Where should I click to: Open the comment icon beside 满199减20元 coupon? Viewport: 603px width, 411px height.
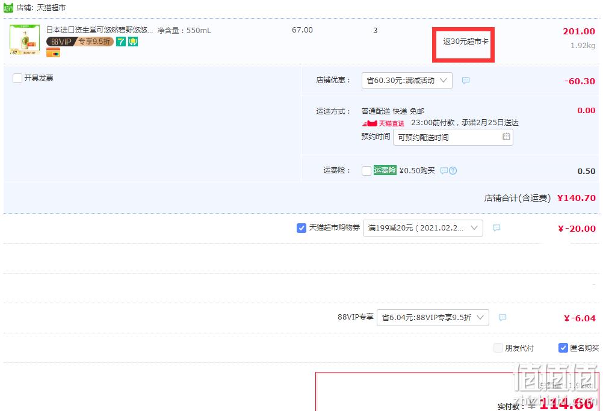(x=496, y=228)
